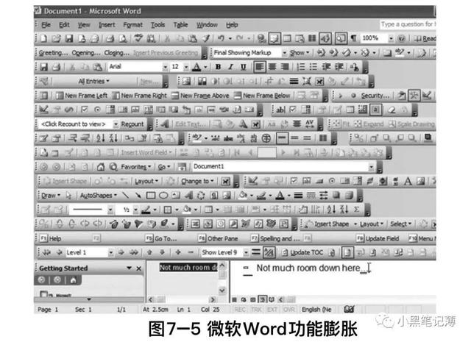Click the Italic formatting icon
The width and height of the screenshot is (471, 342).
230,67
